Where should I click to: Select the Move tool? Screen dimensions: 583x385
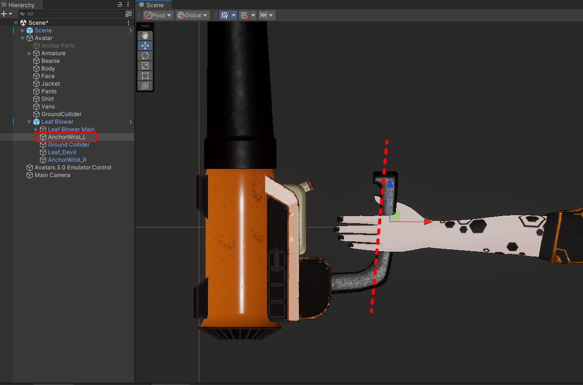pos(145,46)
